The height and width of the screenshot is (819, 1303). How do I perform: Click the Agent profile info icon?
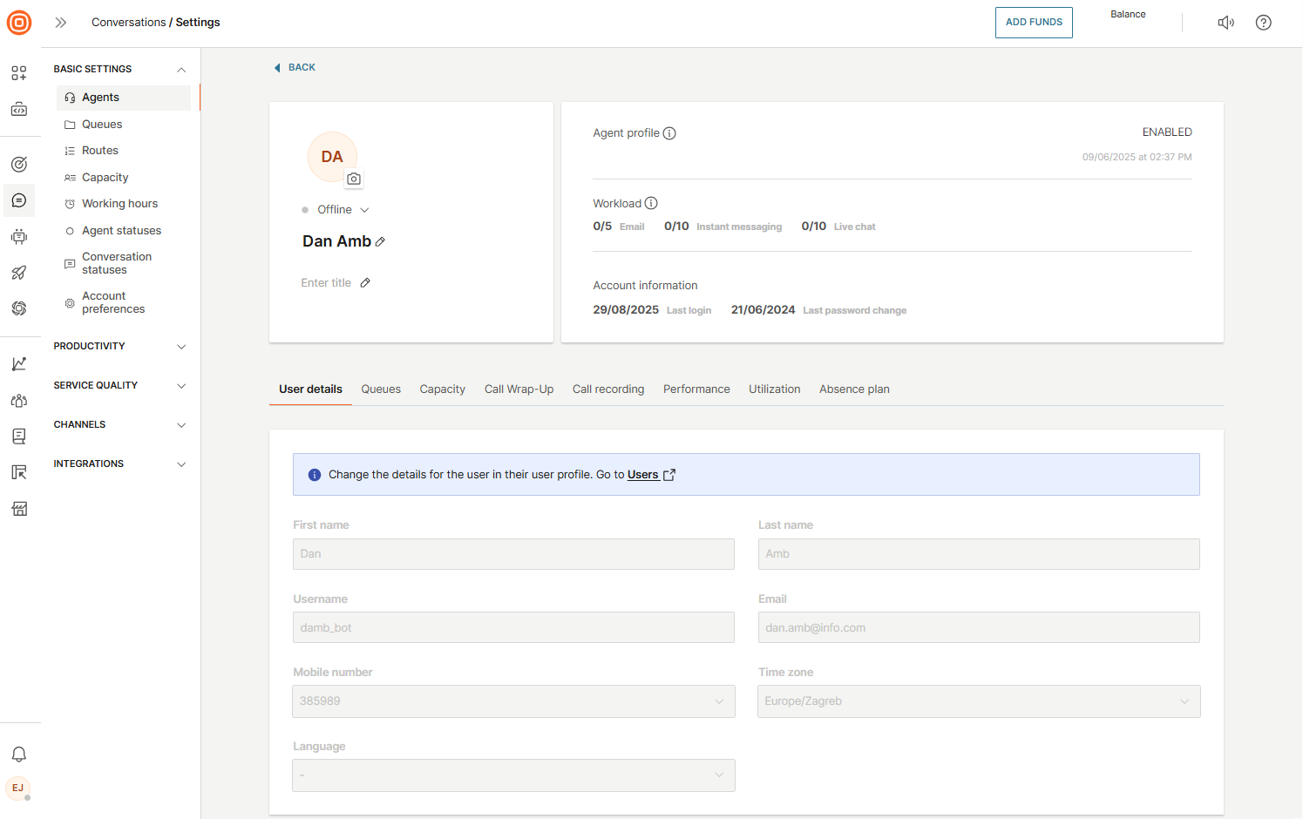[x=669, y=133]
